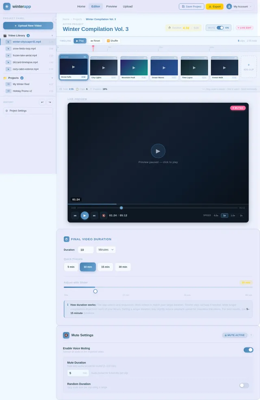
Task: Click play icon beside winter-cityscape-01.mp4
Action: (9, 41)
